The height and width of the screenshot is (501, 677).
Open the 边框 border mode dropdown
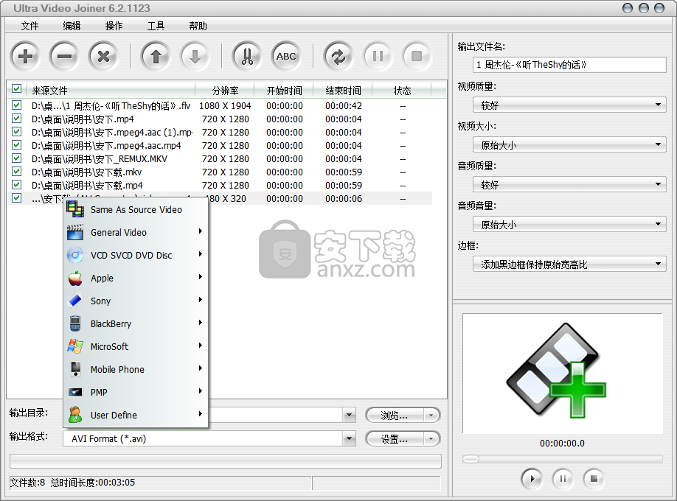pos(569,264)
